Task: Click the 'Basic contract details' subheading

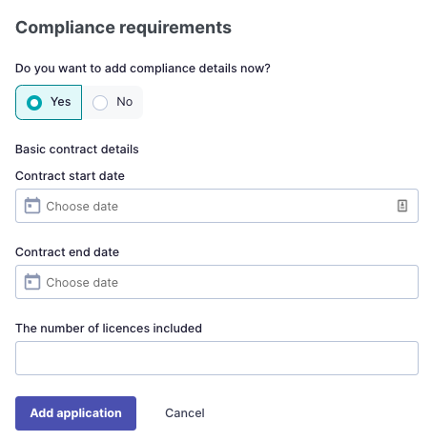Action: coord(77,150)
